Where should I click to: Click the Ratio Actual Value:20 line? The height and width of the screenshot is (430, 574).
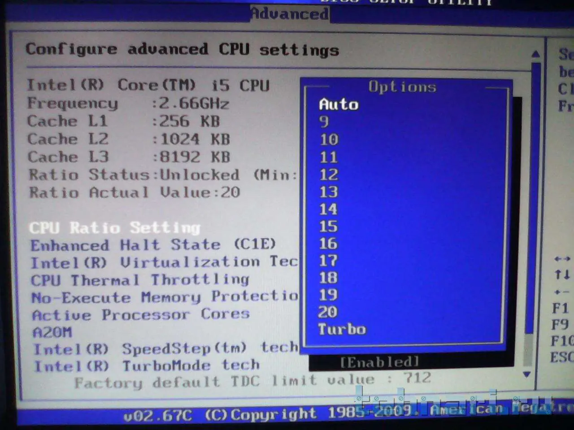(135, 193)
